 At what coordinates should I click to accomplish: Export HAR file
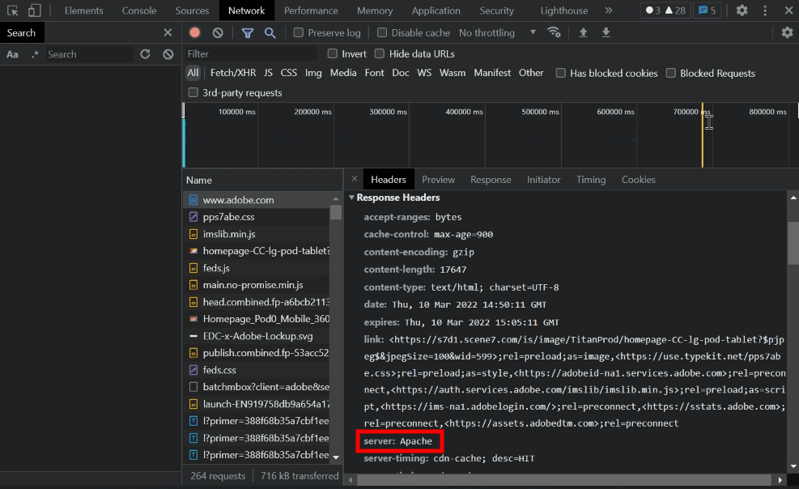coord(606,33)
